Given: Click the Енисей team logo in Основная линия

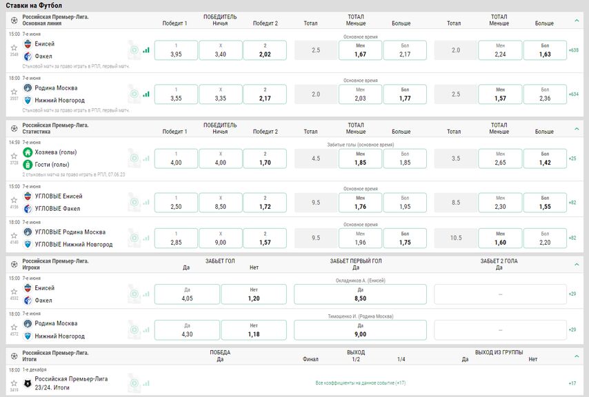Looking at the screenshot, I should click(28, 44).
